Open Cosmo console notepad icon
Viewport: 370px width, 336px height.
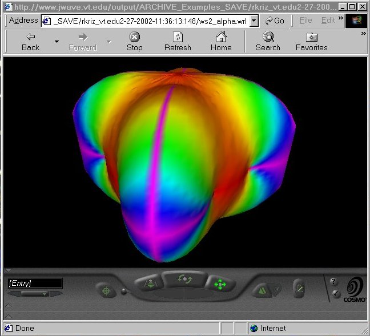(299, 289)
